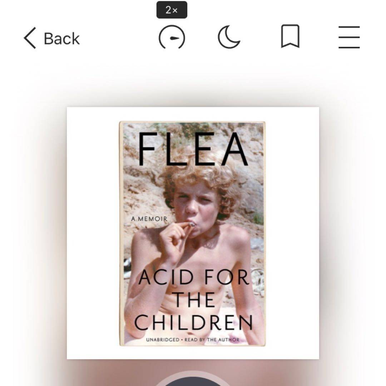The image size is (386, 386).
Task: Click the FLEA author name on cover
Action: [193, 149]
